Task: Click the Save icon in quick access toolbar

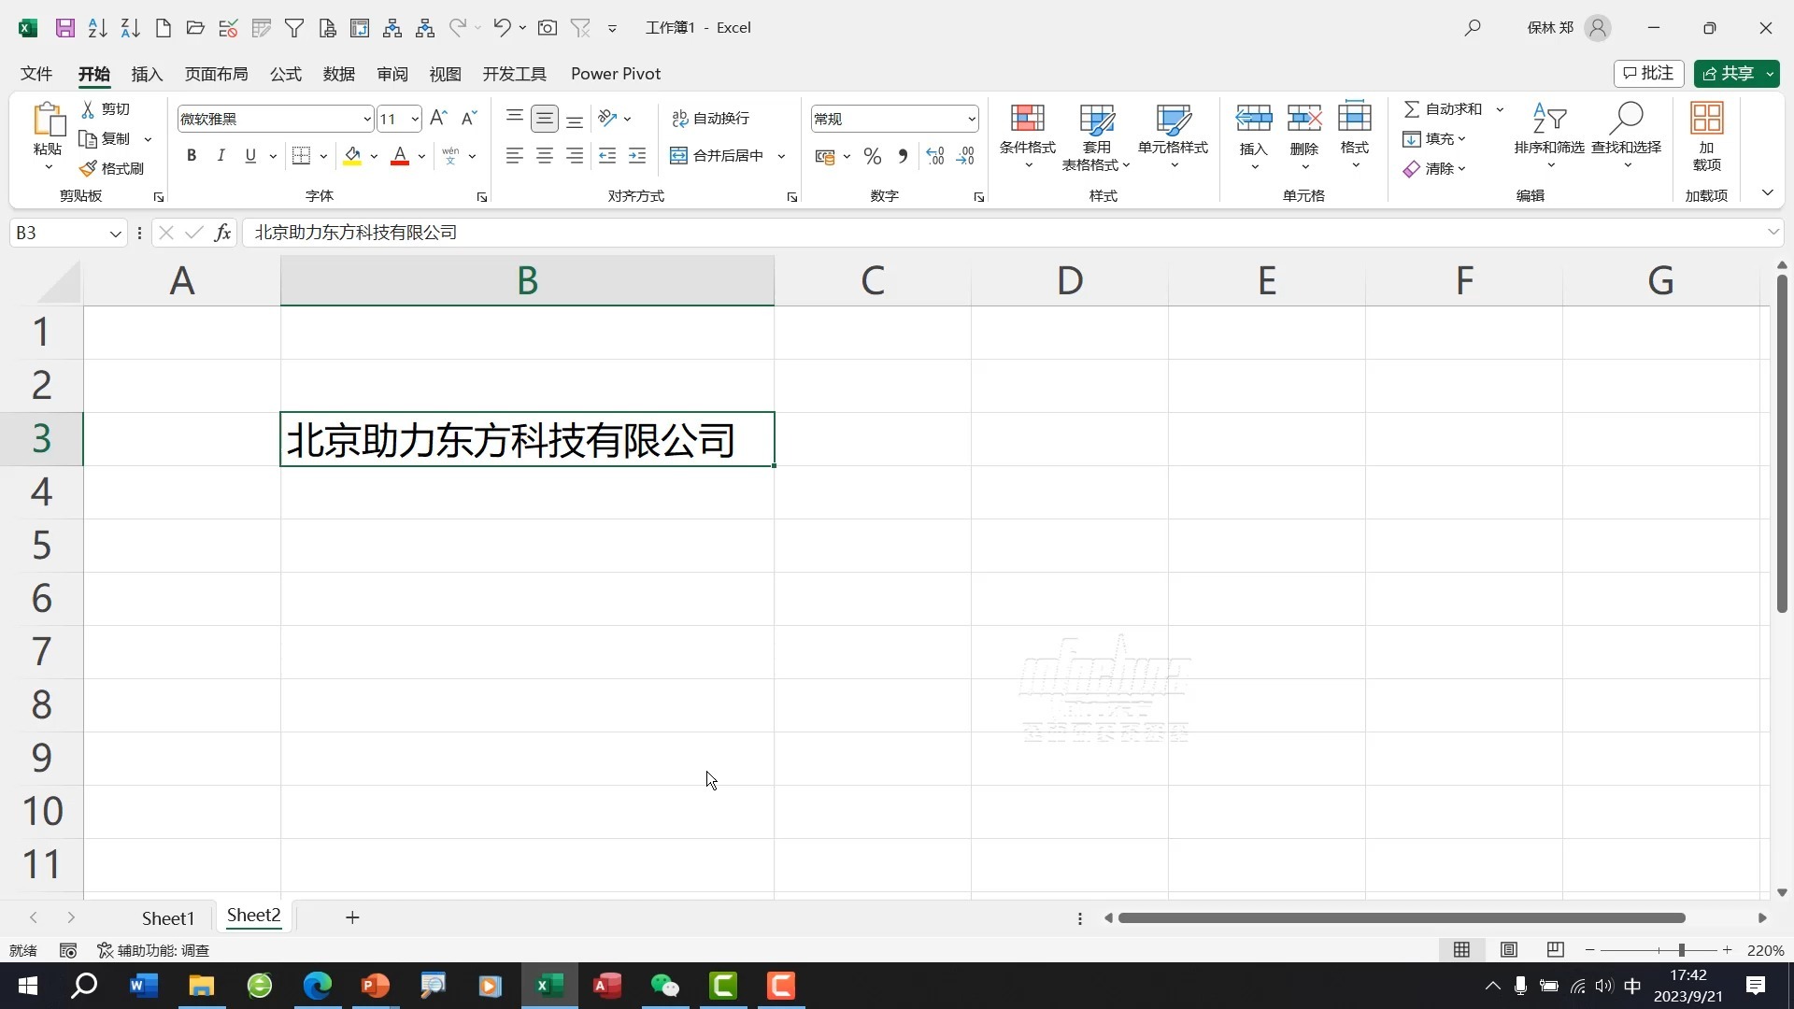Action: 64,28
